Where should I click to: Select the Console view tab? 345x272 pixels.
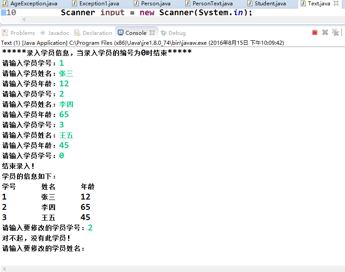(136, 33)
